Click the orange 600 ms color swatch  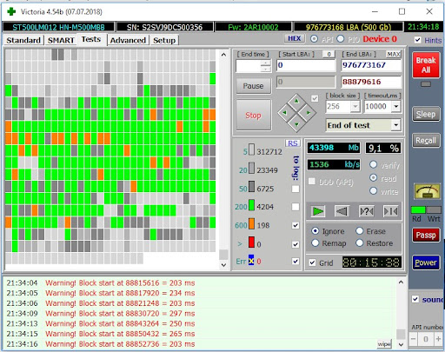click(x=251, y=224)
